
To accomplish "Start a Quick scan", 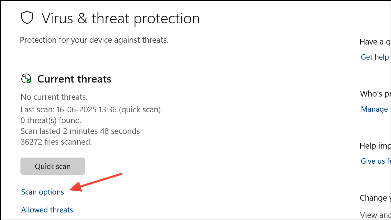I will [53, 166].
